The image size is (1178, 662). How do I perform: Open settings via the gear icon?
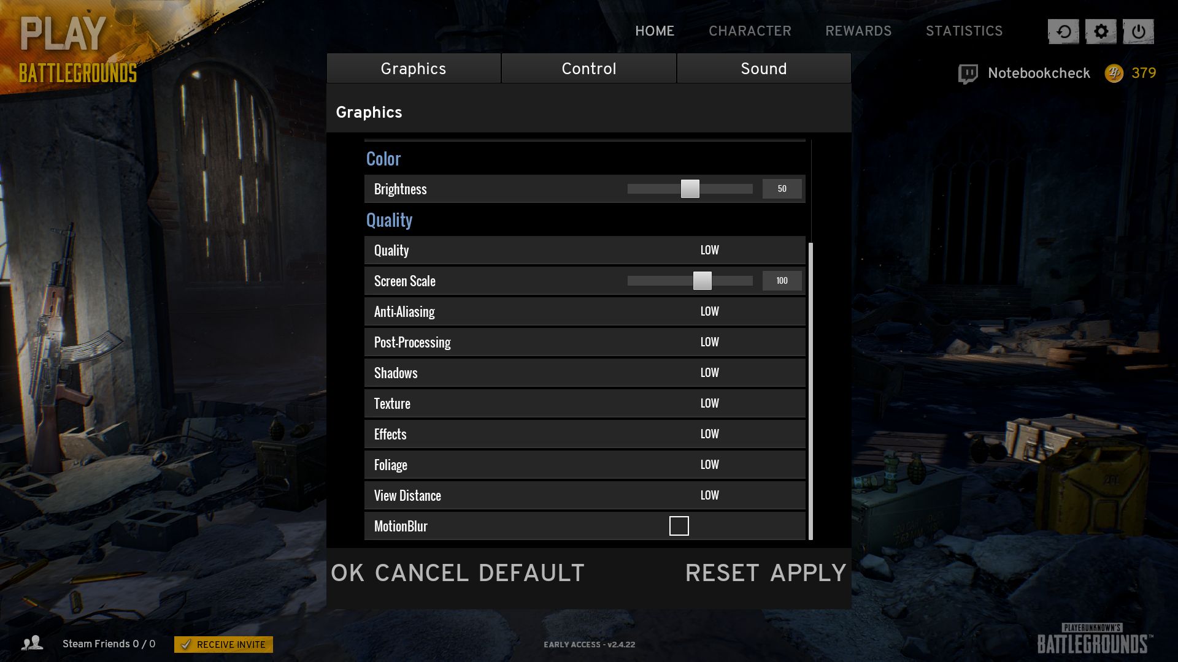pyautogui.click(x=1101, y=31)
